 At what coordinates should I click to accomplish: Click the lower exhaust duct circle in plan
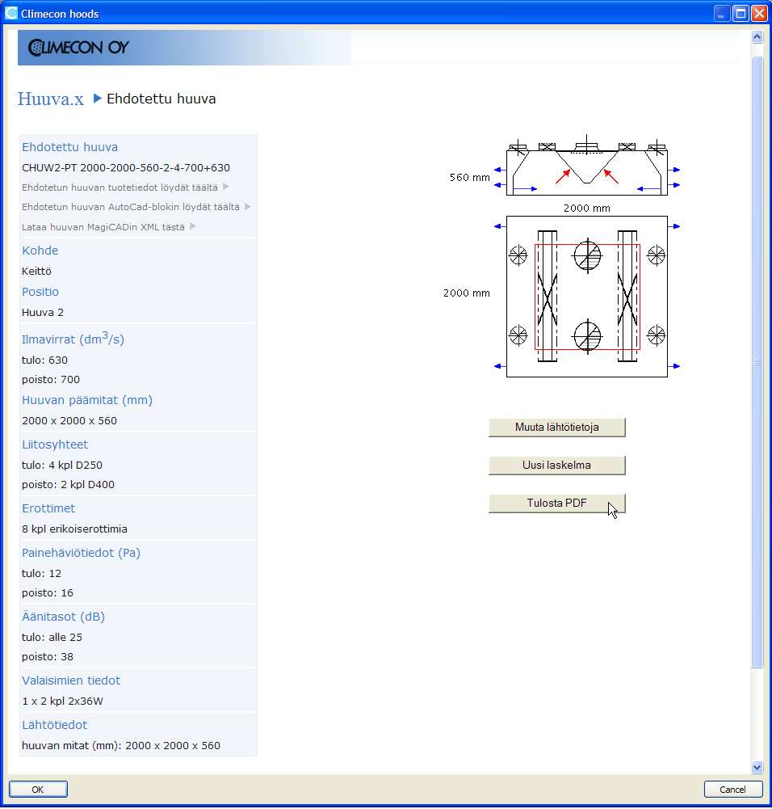(x=588, y=336)
